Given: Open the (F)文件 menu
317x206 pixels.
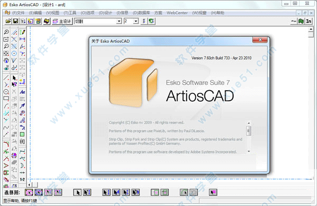Looking at the screenshot, I should tap(18, 13).
